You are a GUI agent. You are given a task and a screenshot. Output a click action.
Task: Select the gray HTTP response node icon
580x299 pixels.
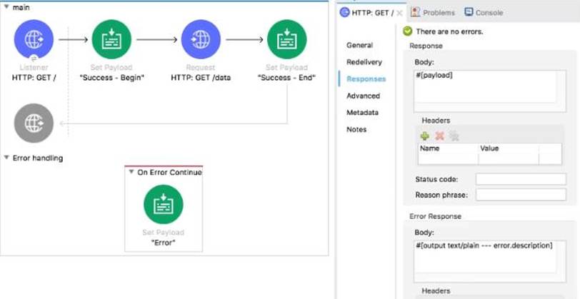coord(34,123)
